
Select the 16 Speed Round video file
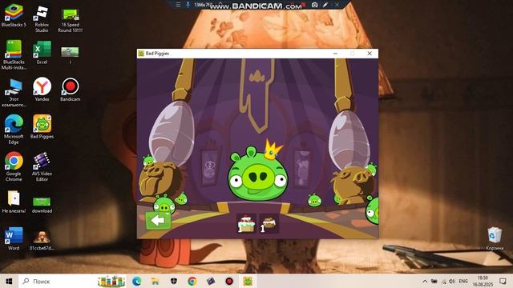[x=70, y=20]
